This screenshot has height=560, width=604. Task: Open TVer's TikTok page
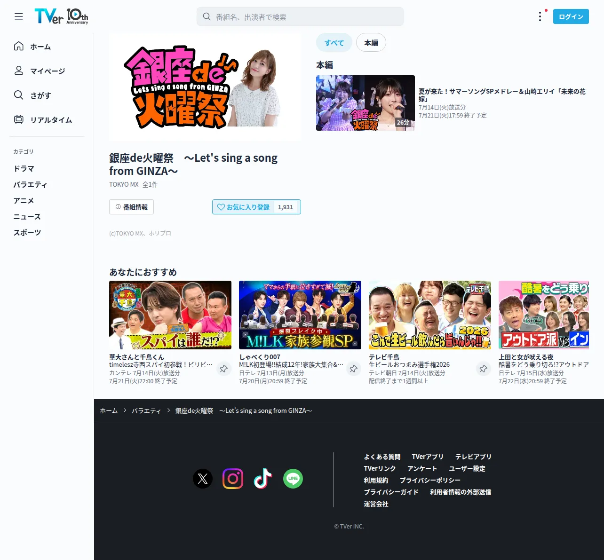(x=263, y=479)
